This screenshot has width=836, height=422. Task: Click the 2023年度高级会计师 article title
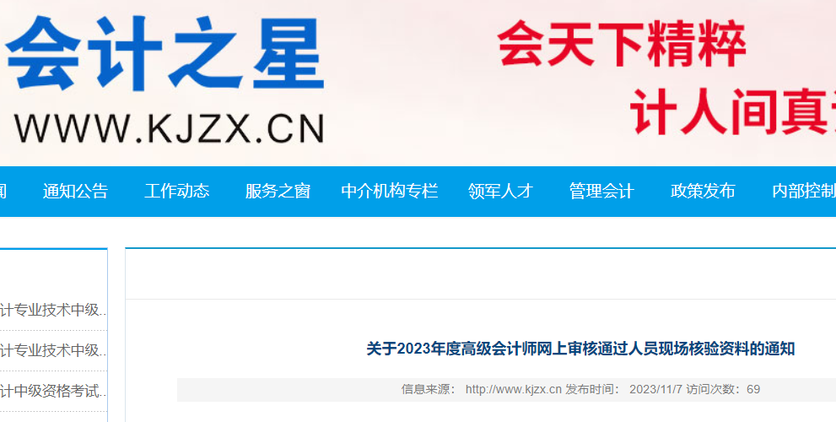point(580,349)
